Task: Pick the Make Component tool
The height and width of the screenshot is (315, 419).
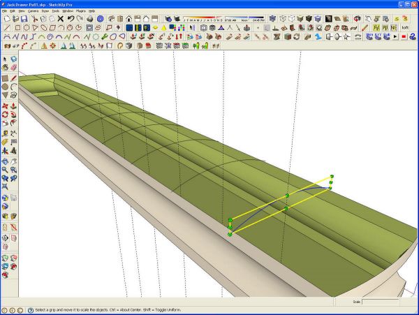Action: 14,59
